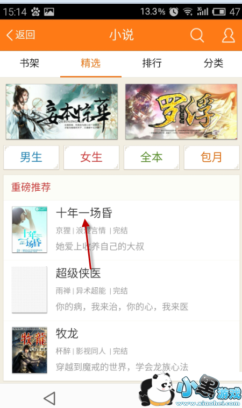Tap the battery indicator icon

[x=219, y=12]
